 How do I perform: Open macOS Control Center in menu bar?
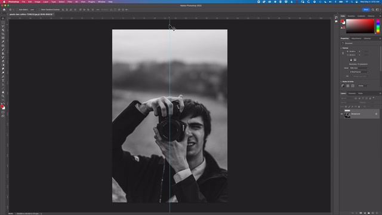click(x=357, y=2)
